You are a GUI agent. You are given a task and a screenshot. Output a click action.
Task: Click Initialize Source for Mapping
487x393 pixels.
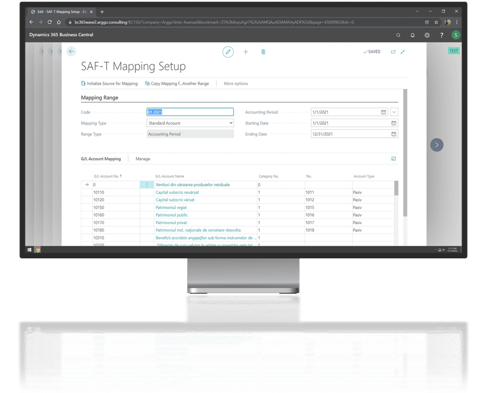point(109,84)
